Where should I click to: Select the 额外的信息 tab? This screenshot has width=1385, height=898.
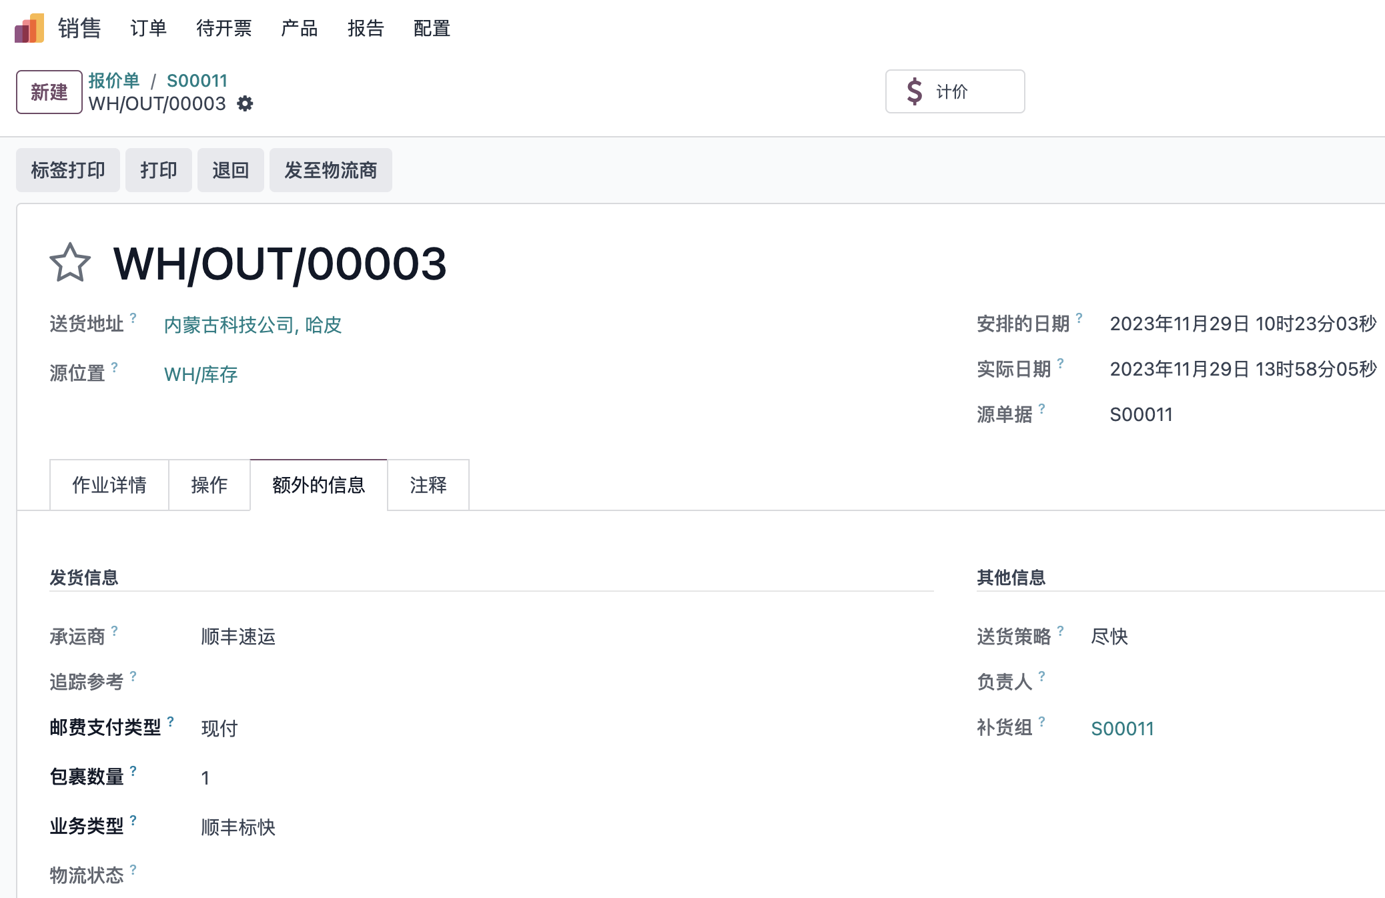point(319,485)
